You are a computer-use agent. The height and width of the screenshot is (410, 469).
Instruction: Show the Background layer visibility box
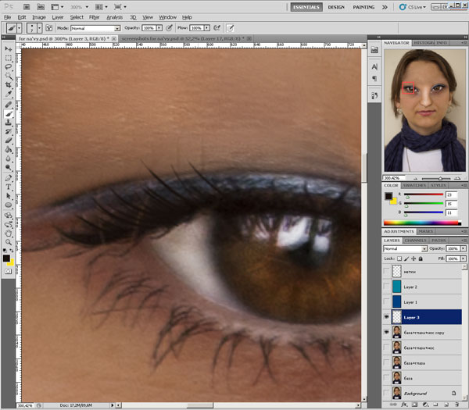tap(388, 394)
